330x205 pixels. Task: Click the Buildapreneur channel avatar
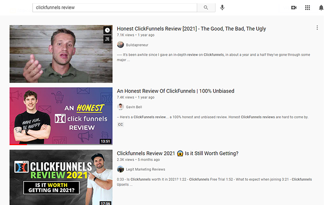[121, 44]
